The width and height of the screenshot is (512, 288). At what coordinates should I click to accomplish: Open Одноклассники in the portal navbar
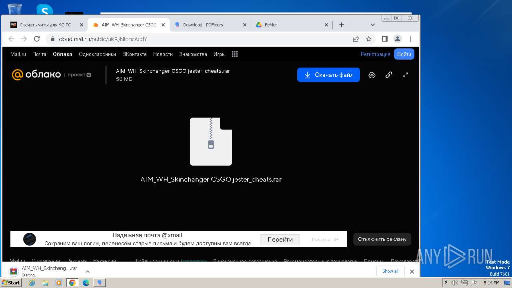[x=97, y=54]
